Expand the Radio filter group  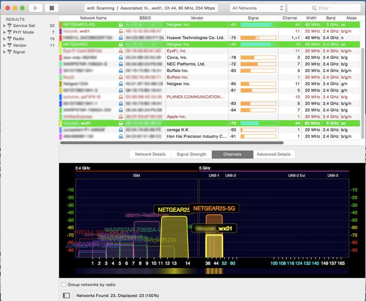coord(5,39)
